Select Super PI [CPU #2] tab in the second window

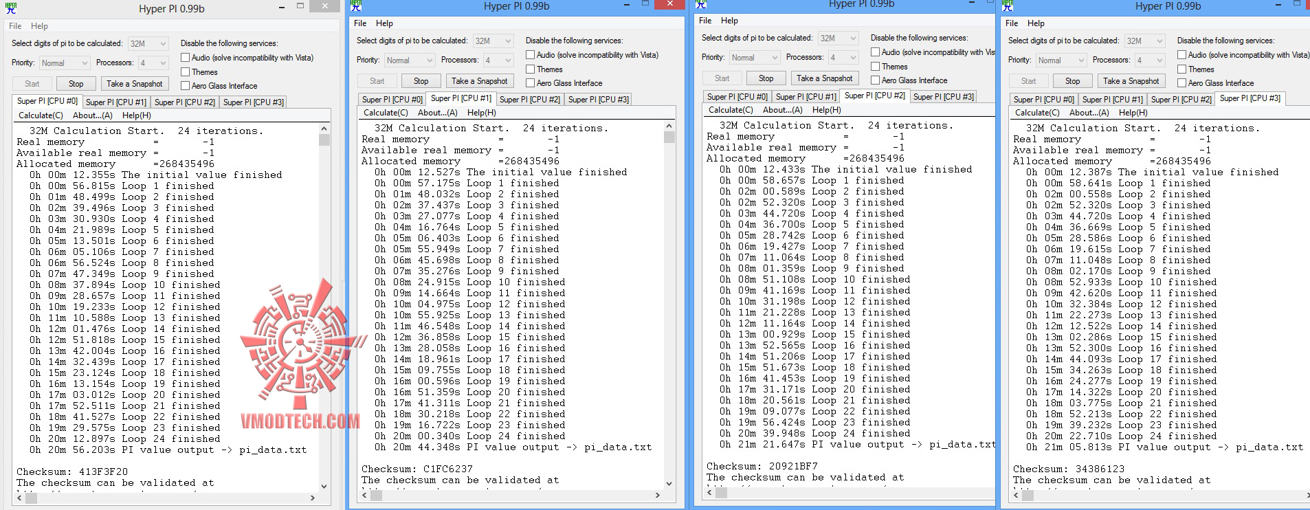pyautogui.click(x=530, y=100)
